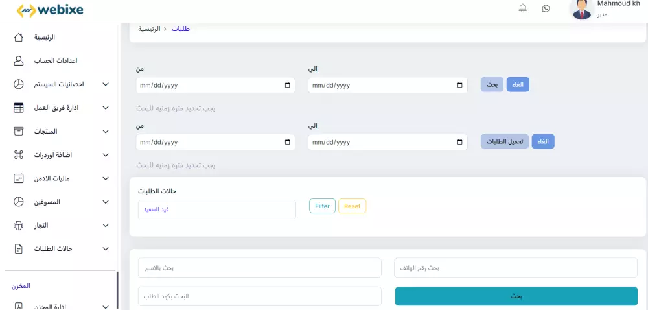Click the merchants icon in sidebar
Screen dimensions: 648x310
(19, 225)
